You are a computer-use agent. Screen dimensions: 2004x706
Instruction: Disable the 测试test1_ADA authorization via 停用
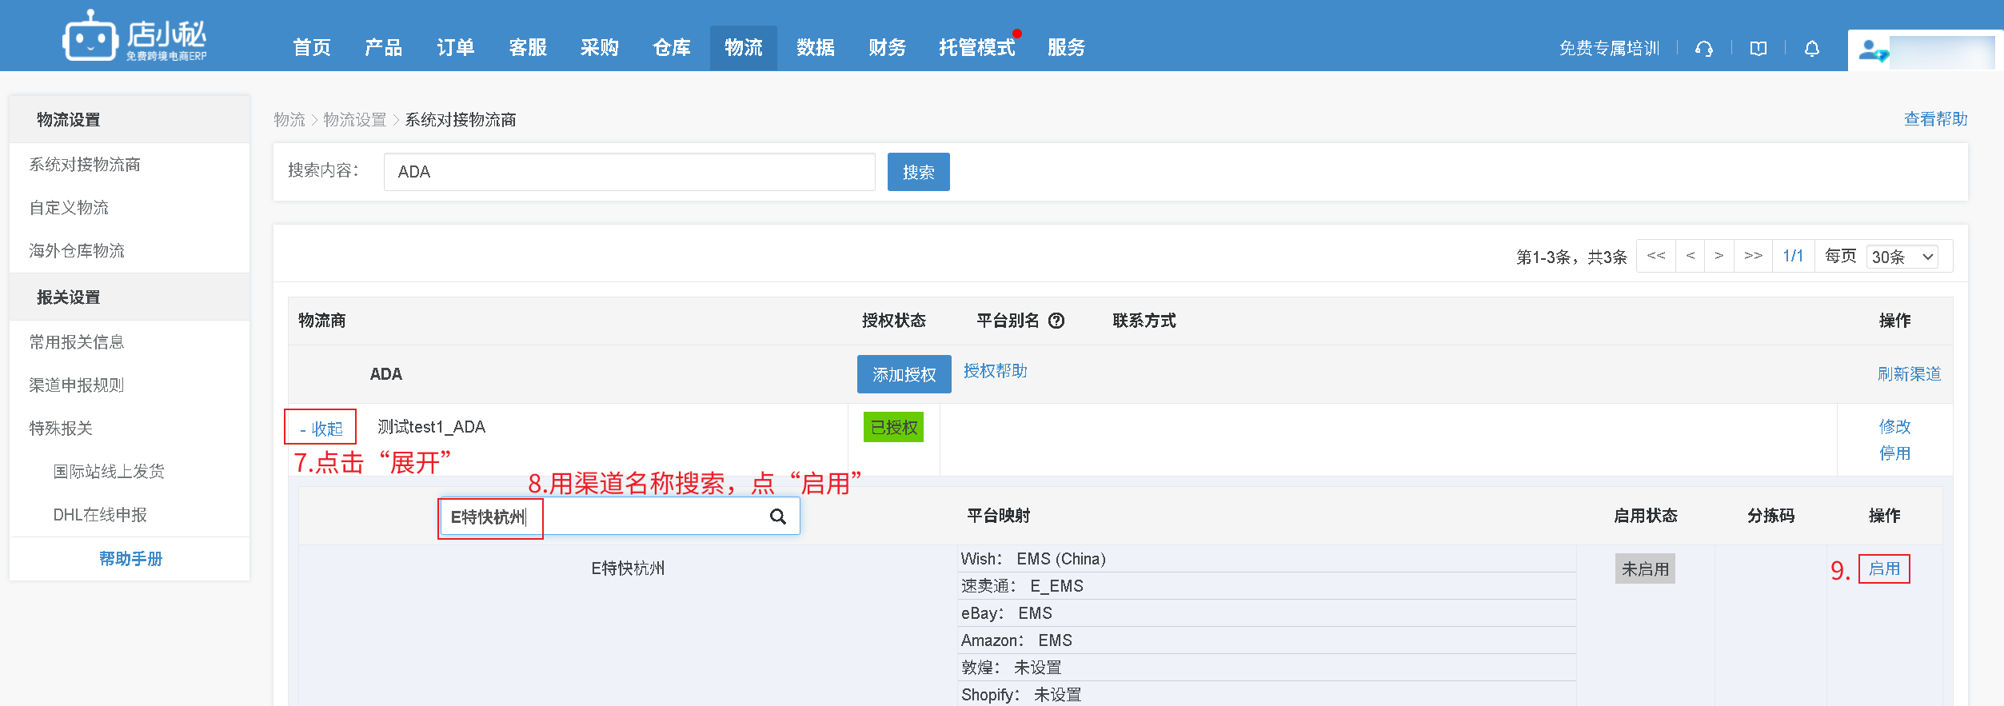1894,453
